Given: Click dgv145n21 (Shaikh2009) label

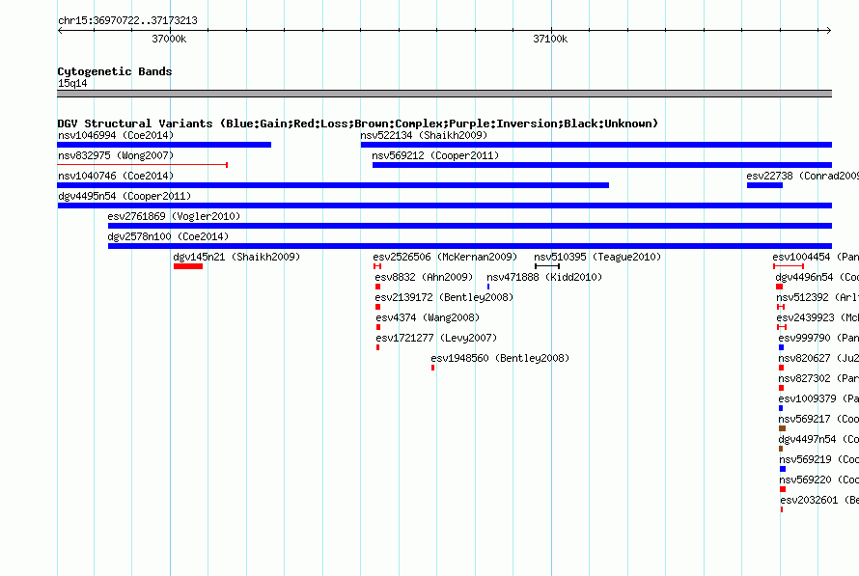Looking at the screenshot, I should point(236,257).
